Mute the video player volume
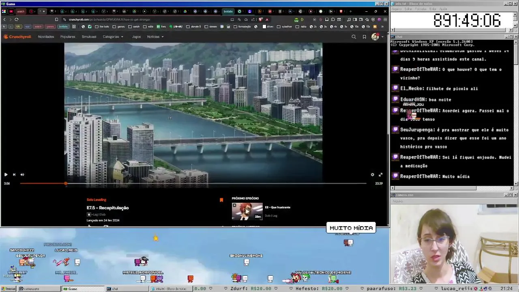Viewport: 519px width, 292px height. (x=22, y=174)
